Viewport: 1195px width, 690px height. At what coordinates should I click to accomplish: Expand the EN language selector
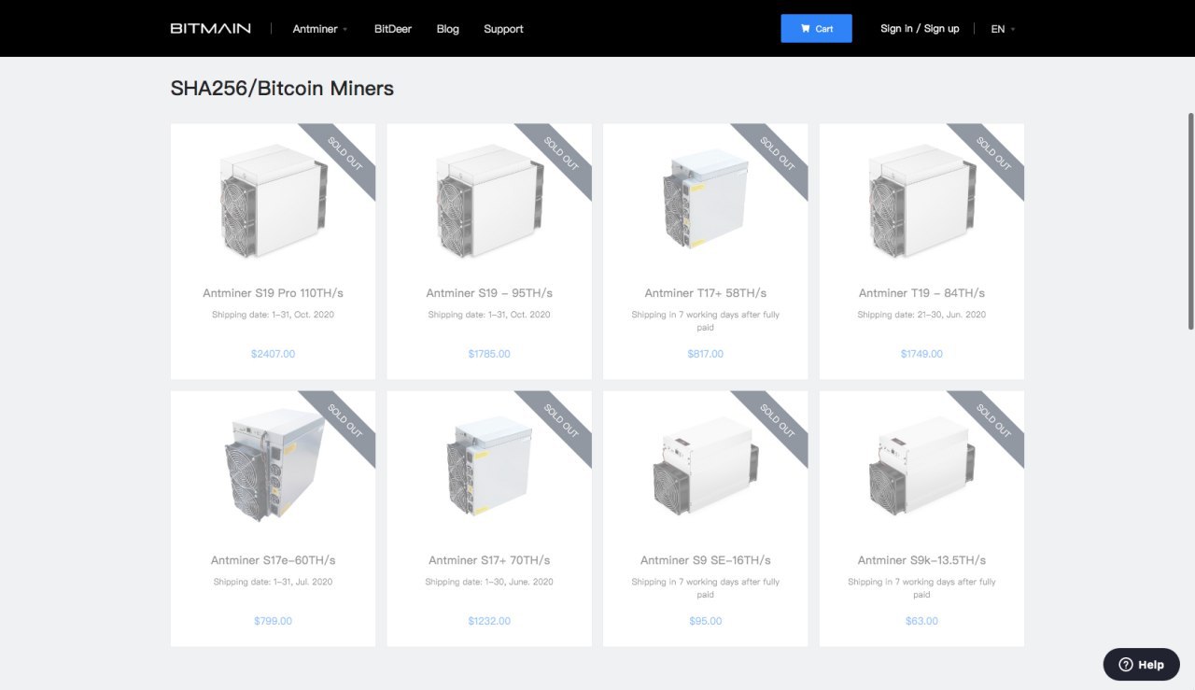(1003, 29)
